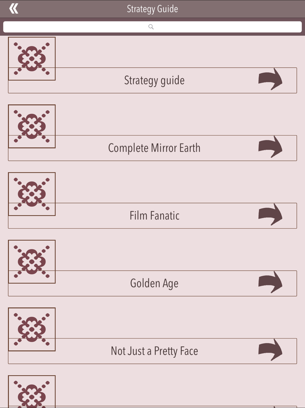The width and height of the screenshot is (305, 408).
Task: Tap the arrow on Film Fanatic row
Action: click(270, 215)
